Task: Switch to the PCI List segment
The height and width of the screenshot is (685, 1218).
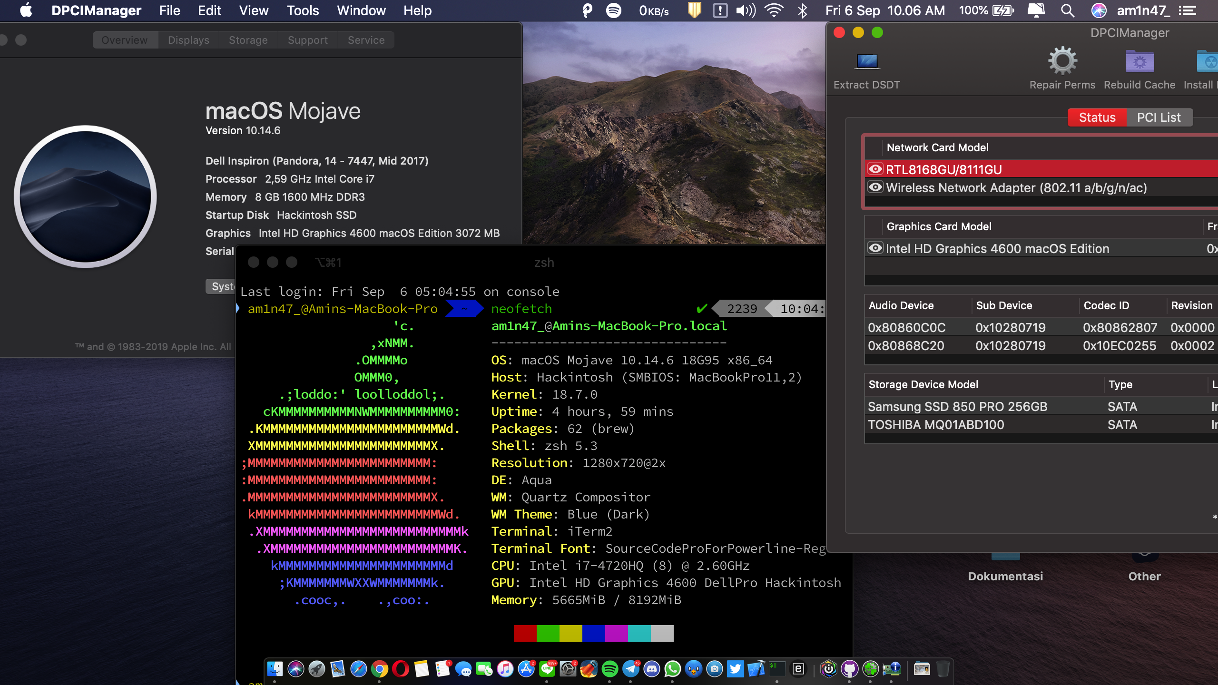Action: (1159, 117)
